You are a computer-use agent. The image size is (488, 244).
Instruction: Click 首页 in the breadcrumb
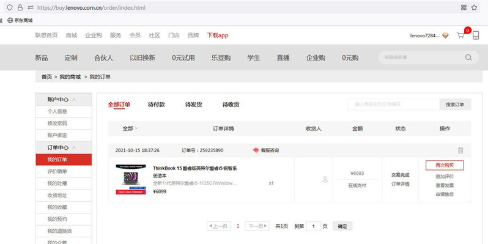[46, 76]
